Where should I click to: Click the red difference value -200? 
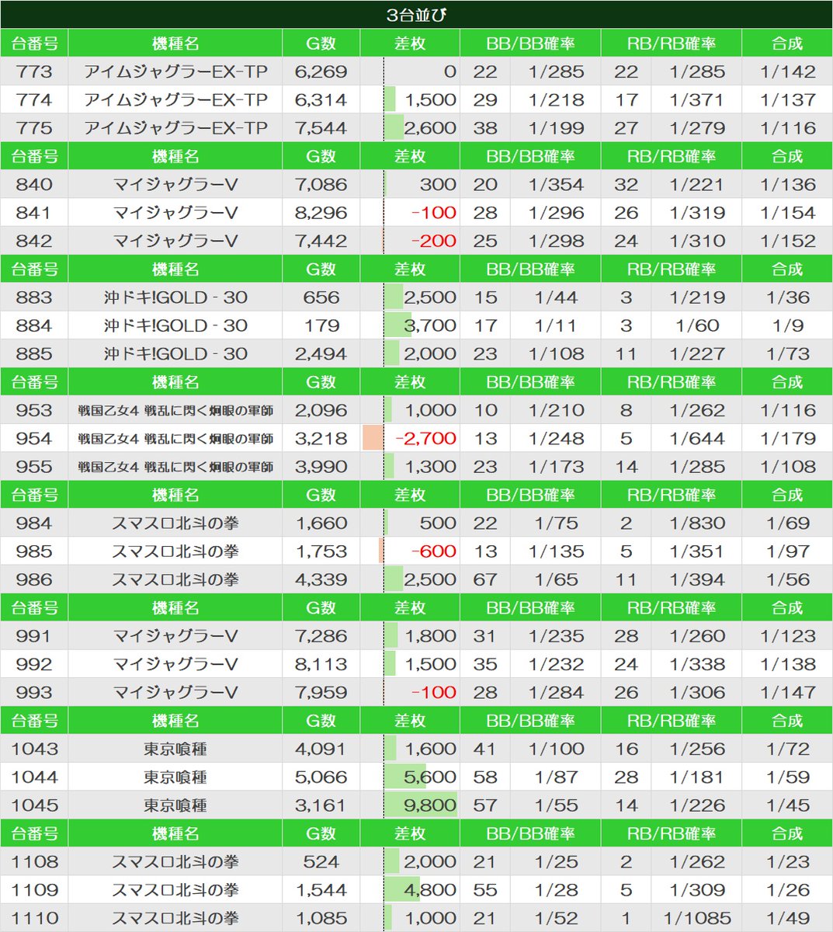433,241
